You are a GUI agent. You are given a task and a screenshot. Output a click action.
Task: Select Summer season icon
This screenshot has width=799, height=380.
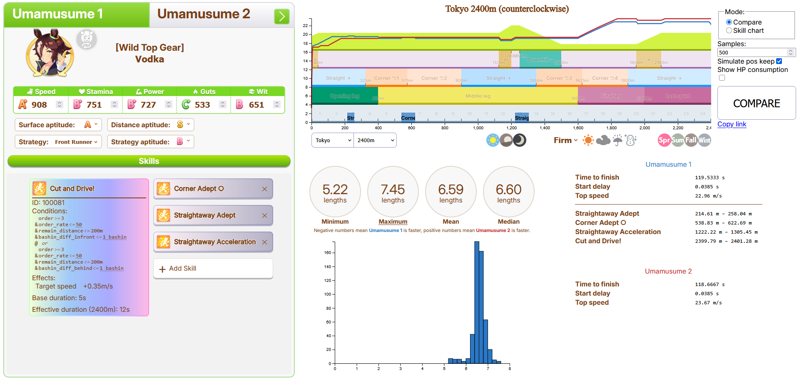[677, 140]
